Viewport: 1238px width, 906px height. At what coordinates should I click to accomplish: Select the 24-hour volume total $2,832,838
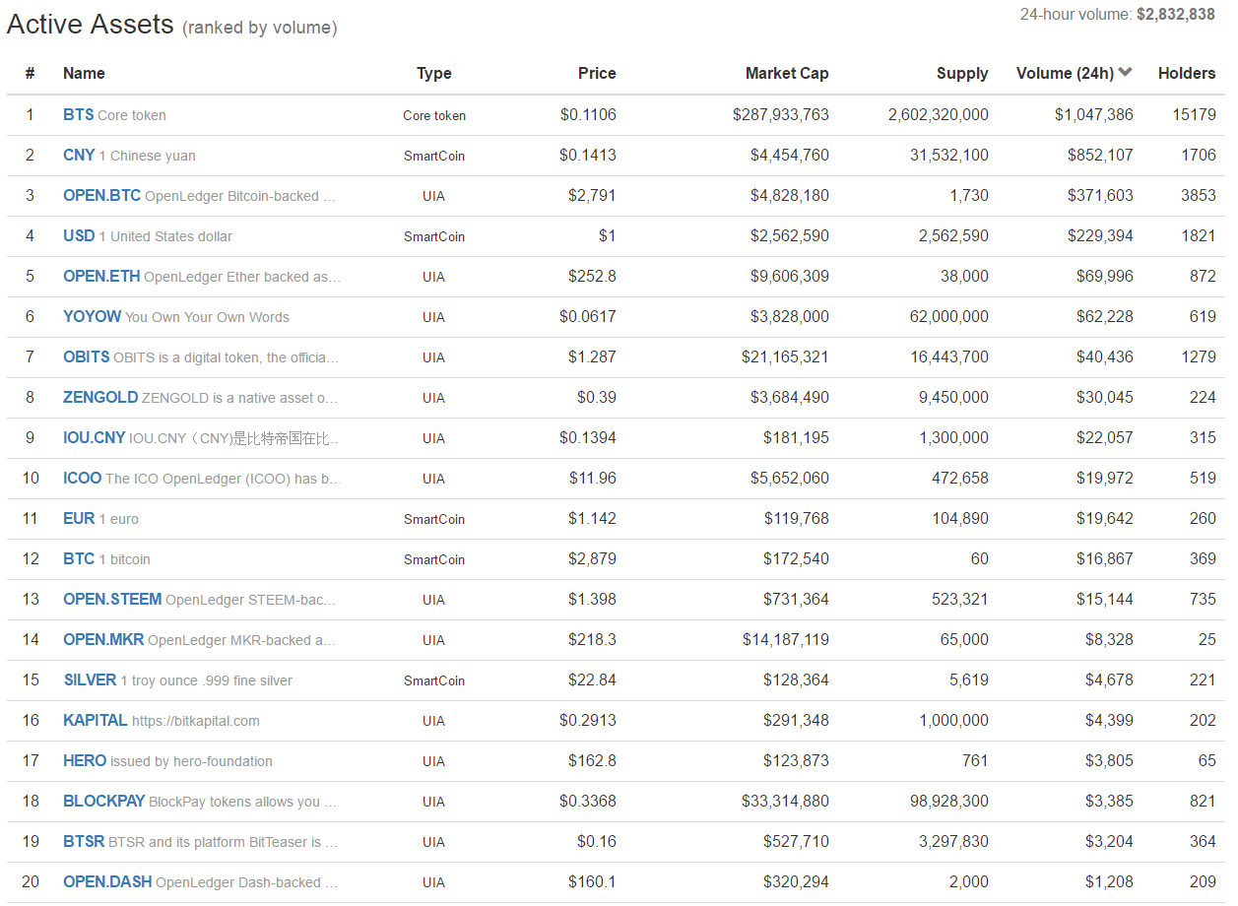pyautogui.click(x=1176, y=15)
